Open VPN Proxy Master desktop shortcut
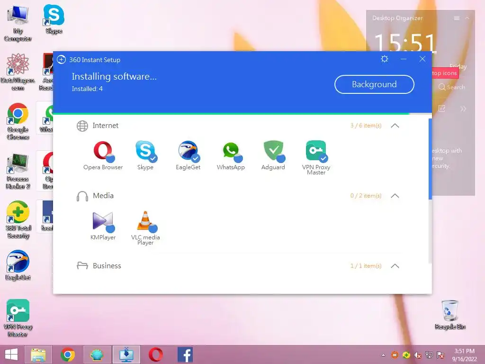 18,318
